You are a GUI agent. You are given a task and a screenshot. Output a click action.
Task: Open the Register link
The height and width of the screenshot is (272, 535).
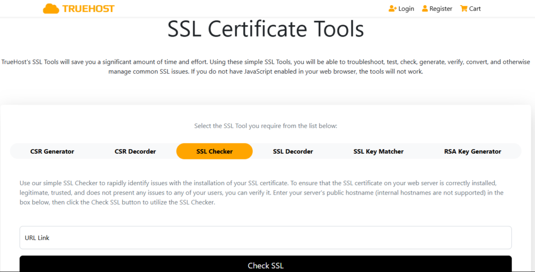pyautogui.click(x=440, y=8)
